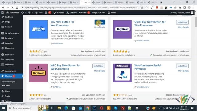Viewport: 197px width, 111px height.
Task: Open WooCommerce PayPal Payments title
Action: (148, 67)
